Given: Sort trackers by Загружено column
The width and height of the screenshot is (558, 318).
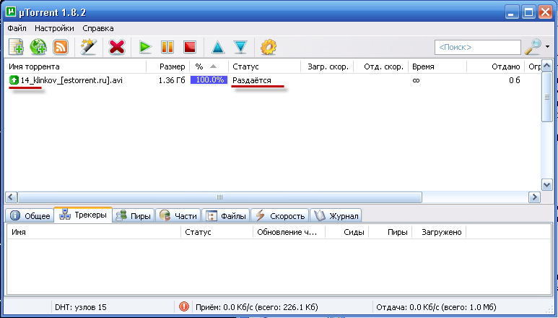Looking at the screenshot, I should (439, 232).
